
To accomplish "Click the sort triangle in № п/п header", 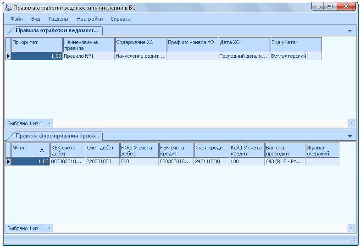I will 42,150.
